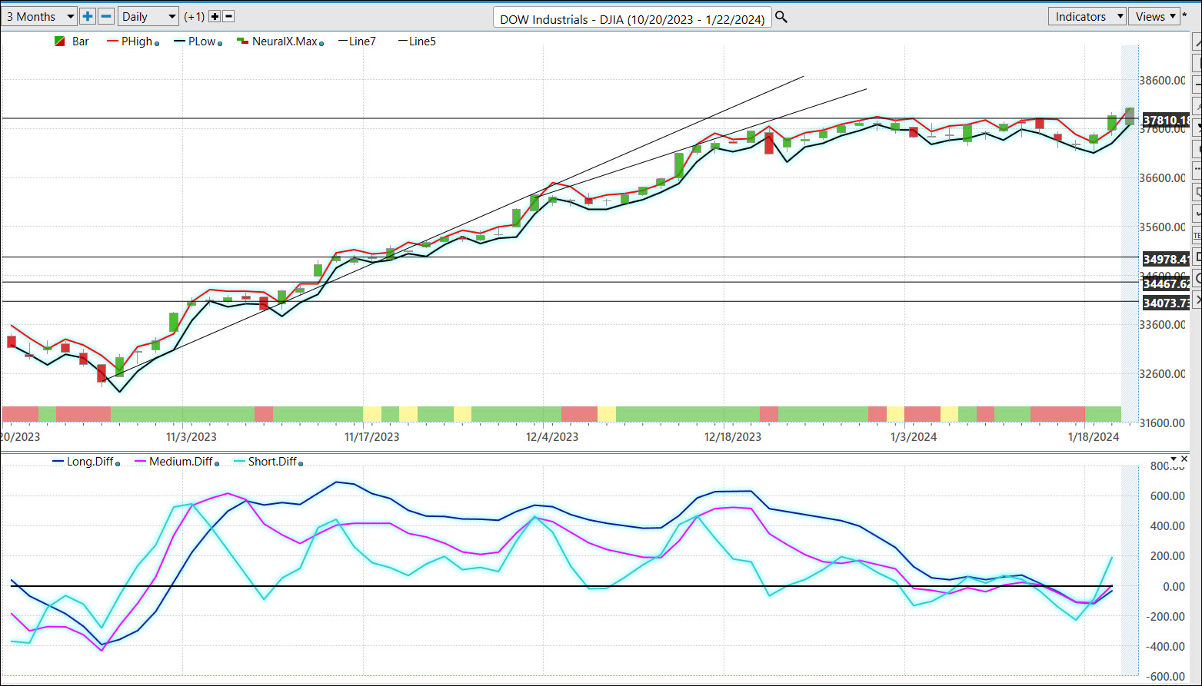Click the 11/3/2023 date label

(x=191, y=437)
